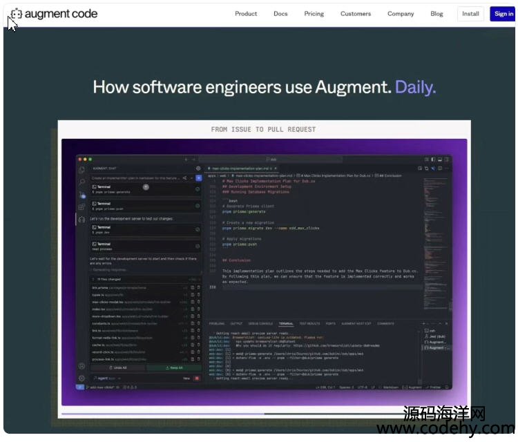Switch to the PROBLEMS panel tab
The image size is (518, 442).
click(x=217, y=323)
